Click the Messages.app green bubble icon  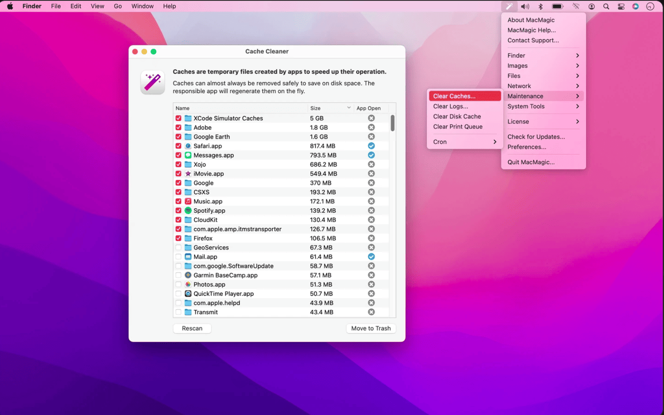pyautogui.click(x=188, y=155)
